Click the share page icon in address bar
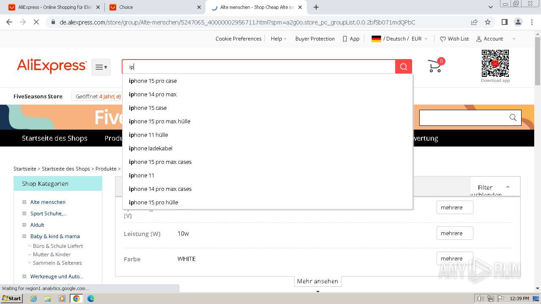The image size is (541, 304). (474, 22)
